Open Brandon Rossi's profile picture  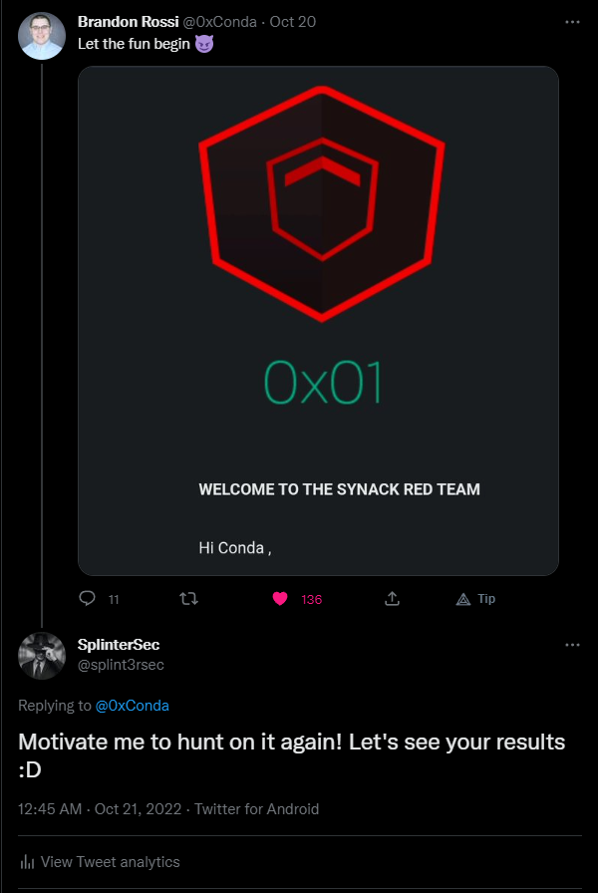(43, 37)
